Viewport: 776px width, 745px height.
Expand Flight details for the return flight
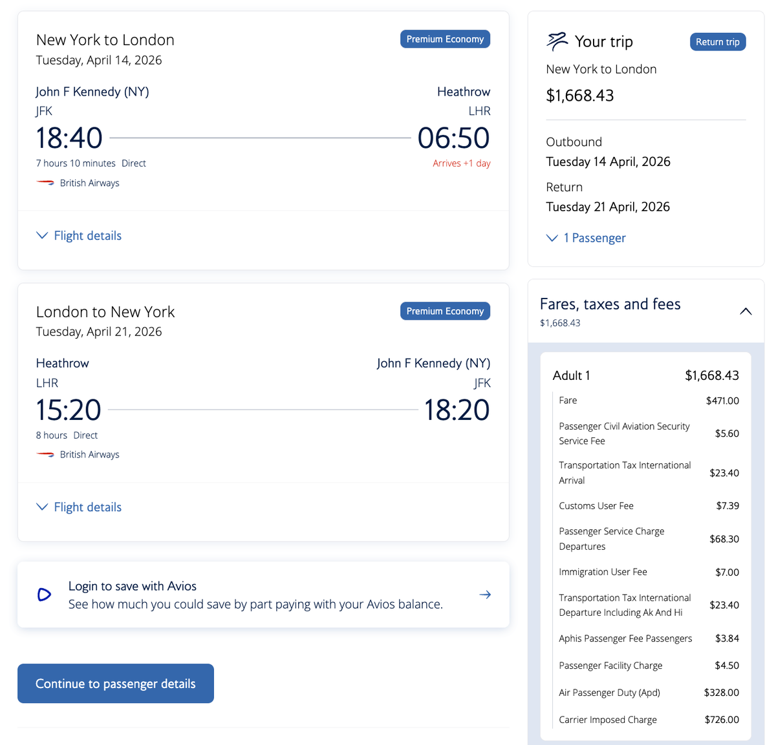point(78,507)
